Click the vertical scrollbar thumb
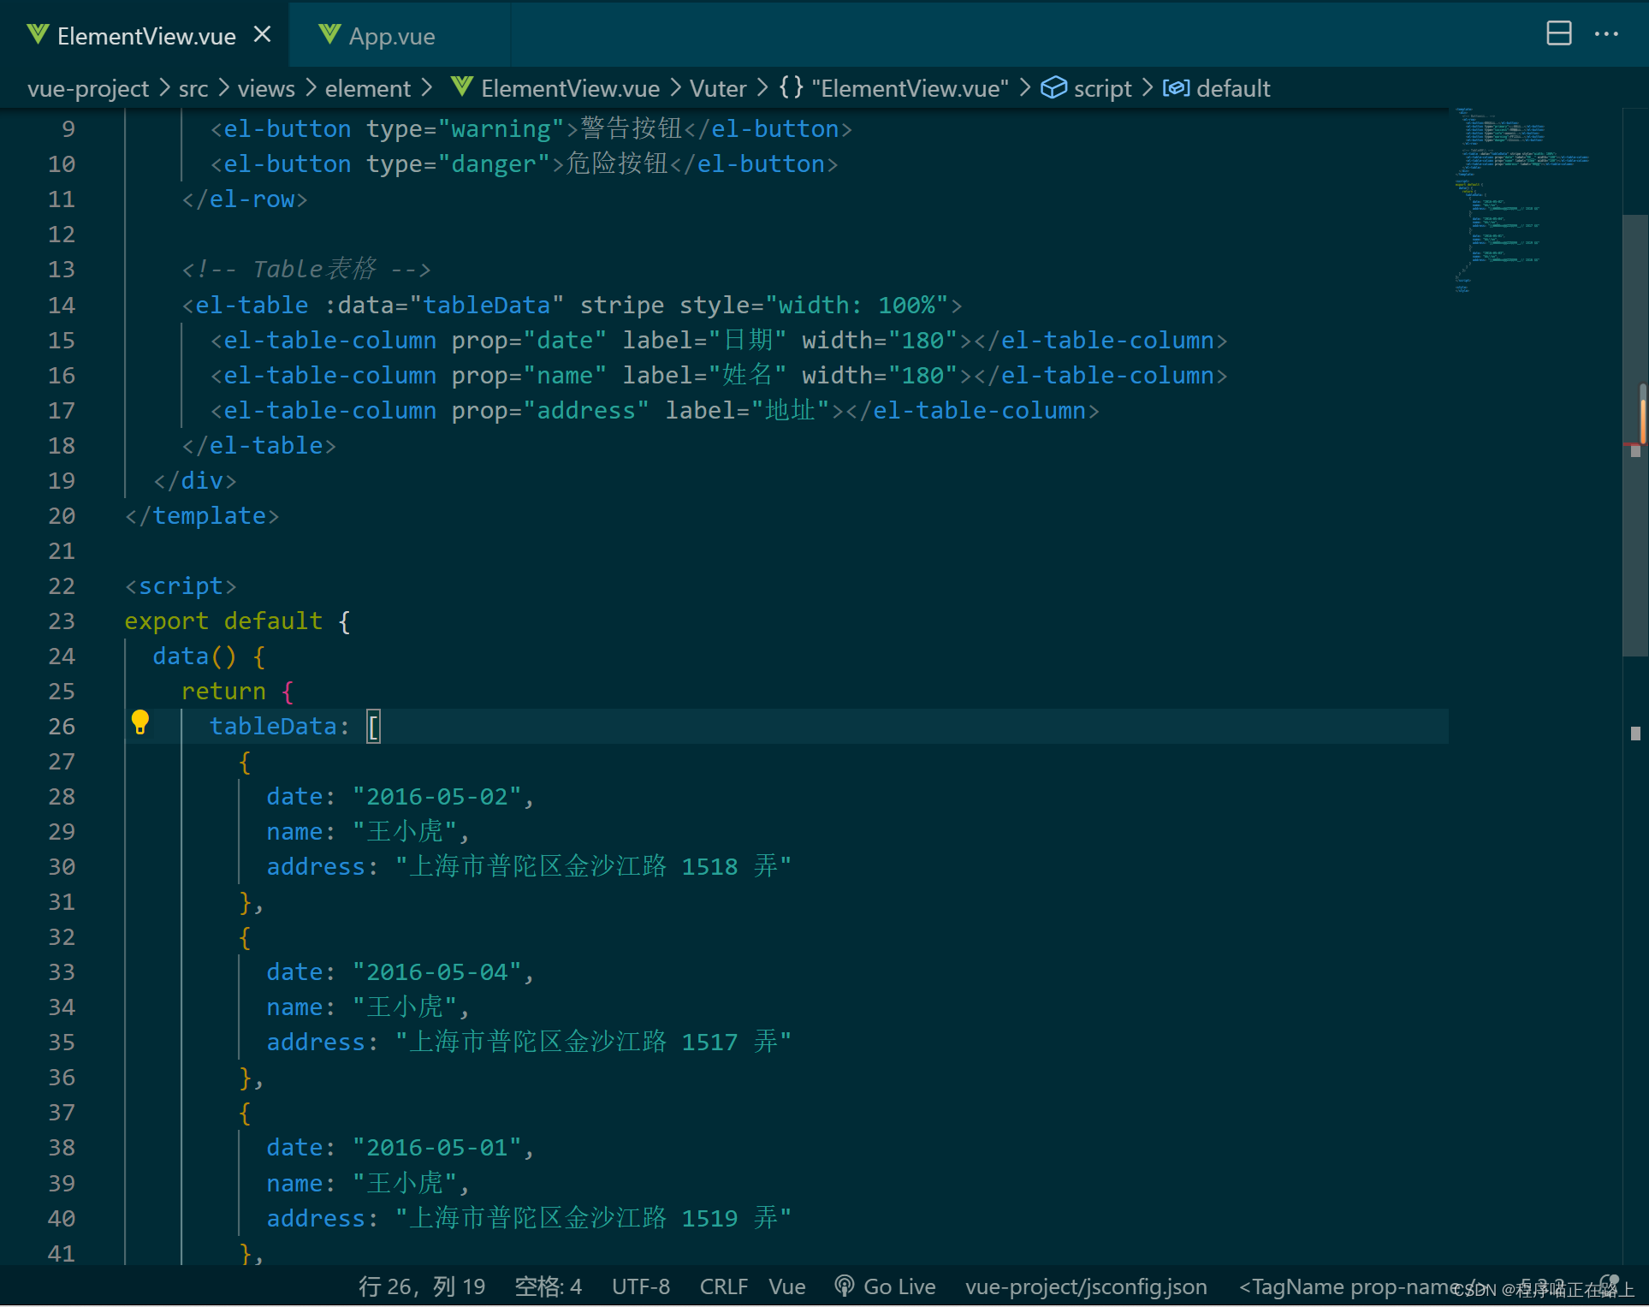1649x1307 pixels. click(1634, 435)
